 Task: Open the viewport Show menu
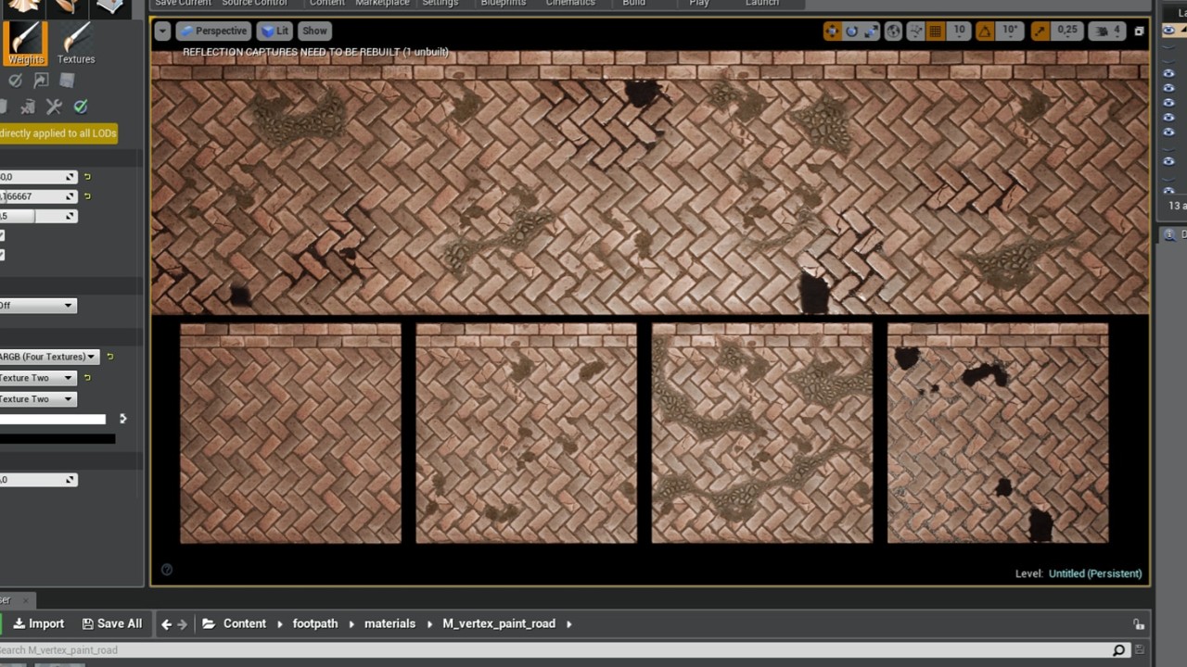coord(314,31)
